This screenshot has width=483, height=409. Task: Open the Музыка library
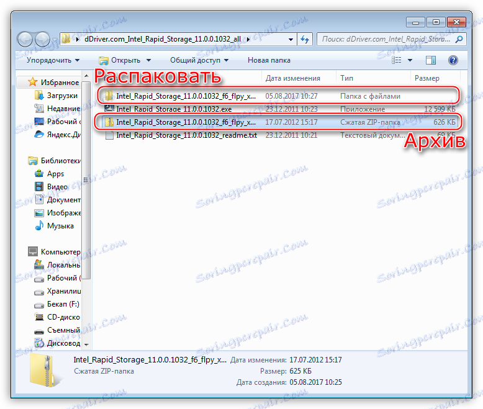point(55,226)
